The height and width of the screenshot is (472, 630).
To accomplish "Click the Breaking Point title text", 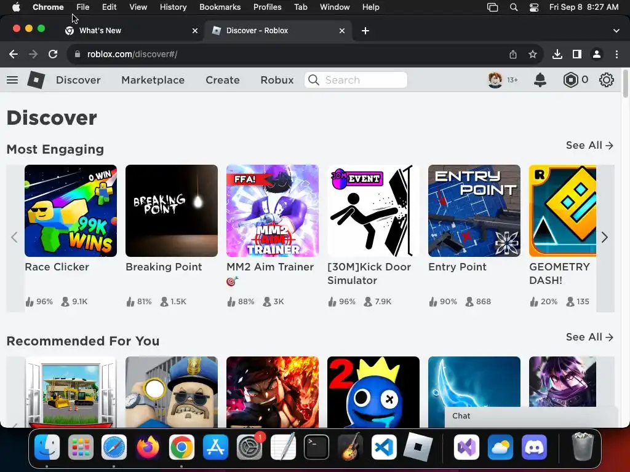I will [x=164, y=267].
